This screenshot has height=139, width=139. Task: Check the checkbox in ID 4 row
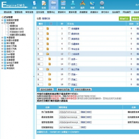(x=69, y=44)
